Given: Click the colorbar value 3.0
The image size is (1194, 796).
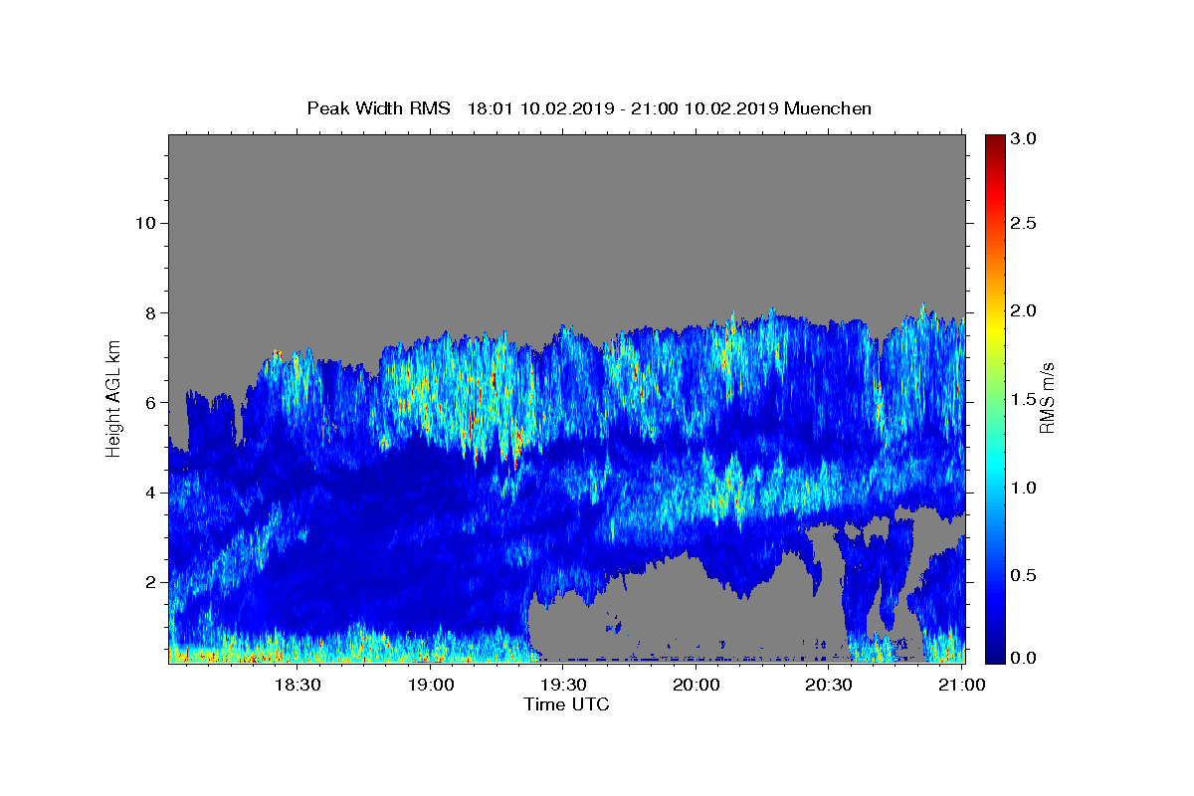Looking at the screenshot, I should (x=1025, y=139).
